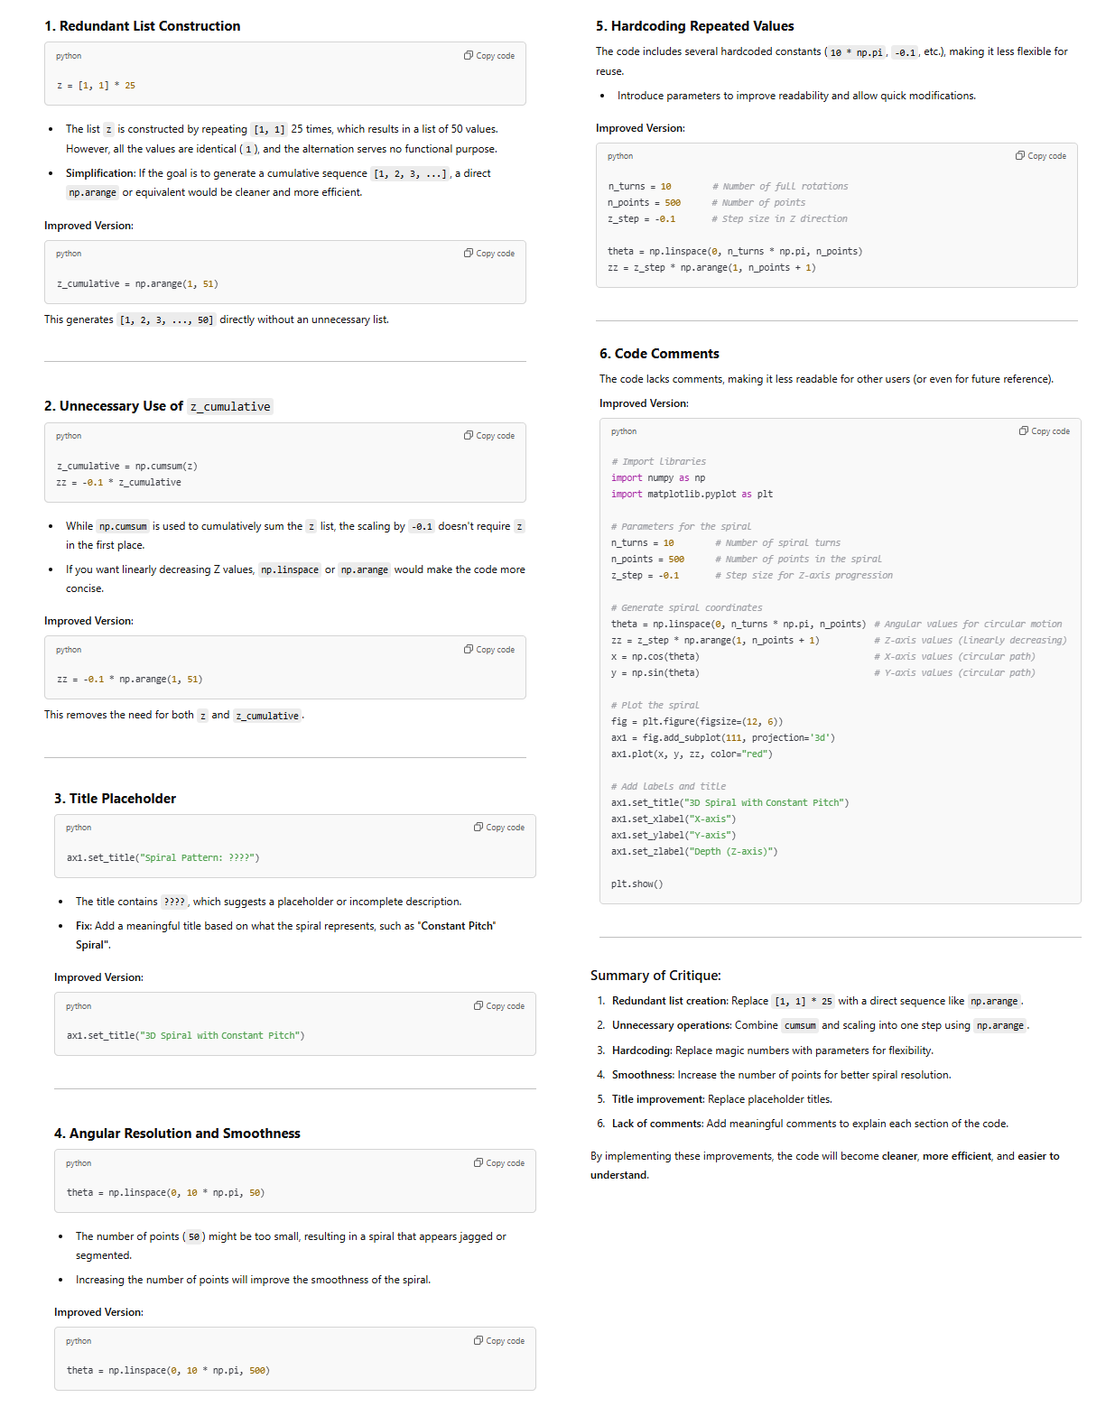This screenshot has width=1115, height=1416.
Task: Click the plt.show() line in the code
Action: [636, 884]
